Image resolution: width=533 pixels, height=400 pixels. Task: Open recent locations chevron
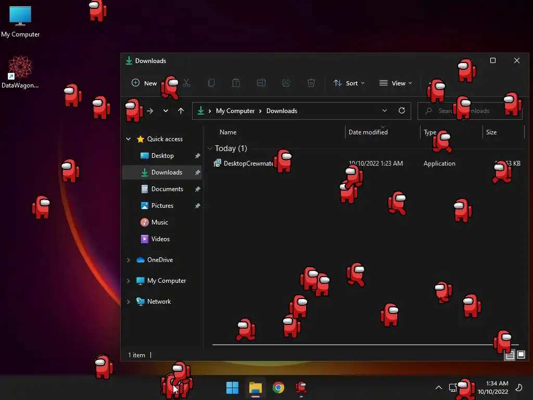(166, 111)
